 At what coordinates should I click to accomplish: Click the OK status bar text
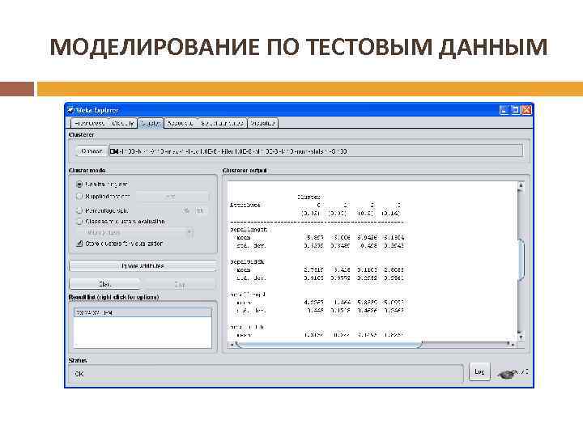pyautogui.click(x=79, y=374)
